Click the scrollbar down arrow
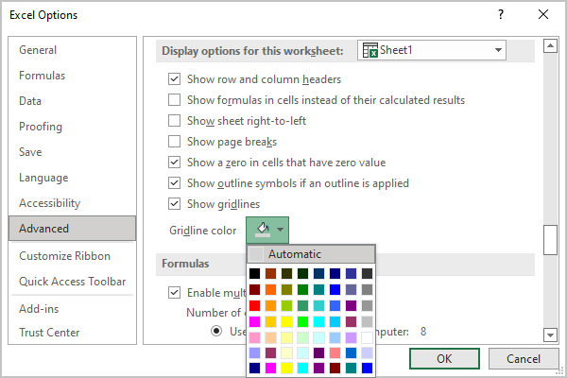Image resolution: width=567 pixels, height=378 pixels. tap(550, 335)
